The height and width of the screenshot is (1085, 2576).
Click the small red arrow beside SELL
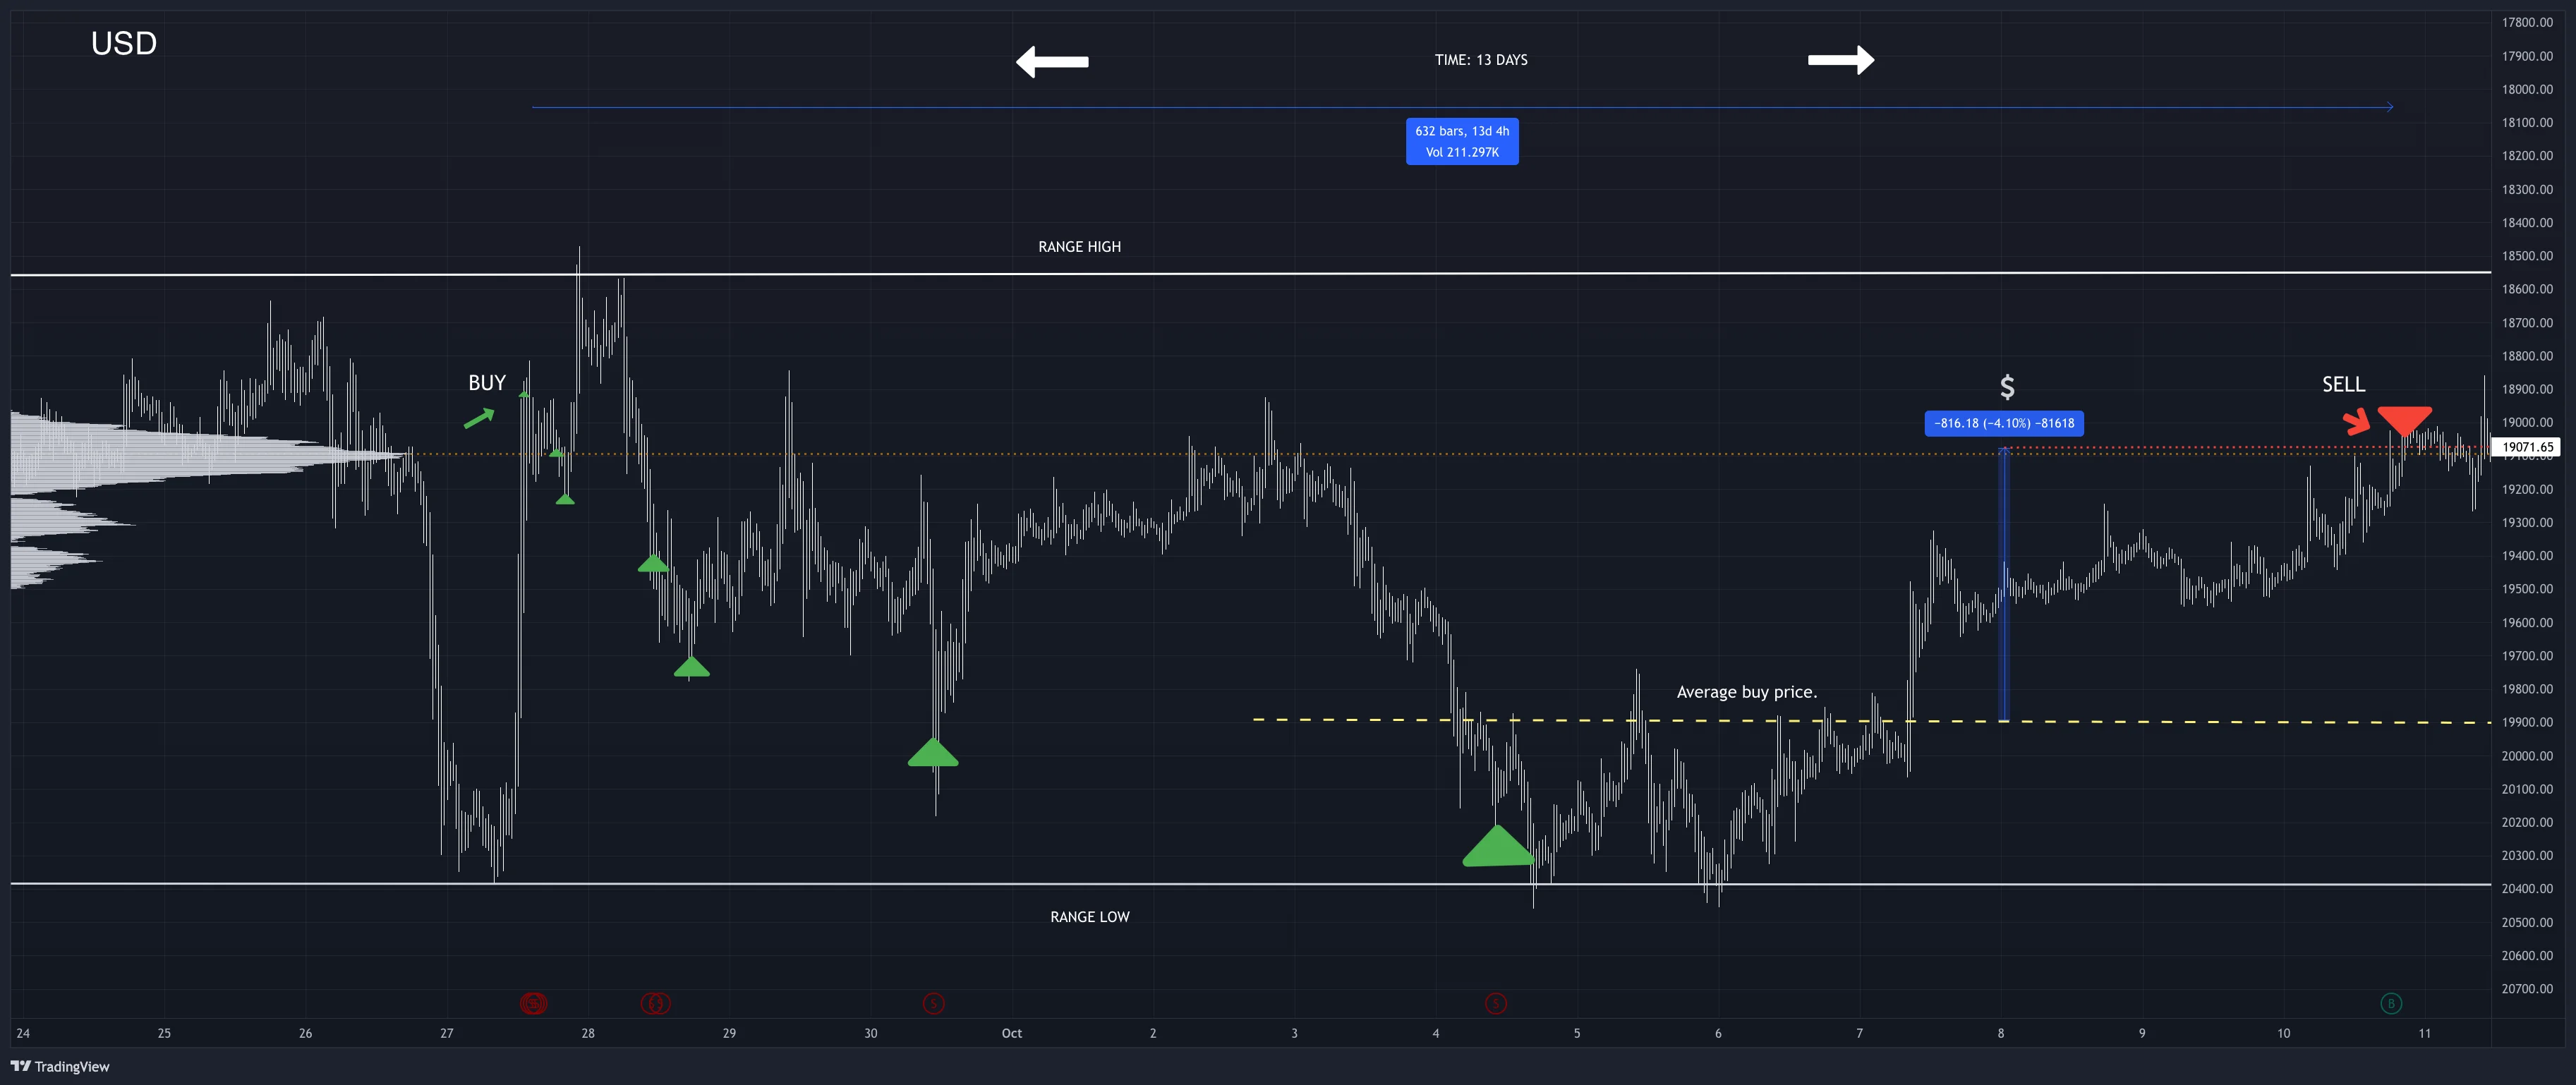(2357, 422)
